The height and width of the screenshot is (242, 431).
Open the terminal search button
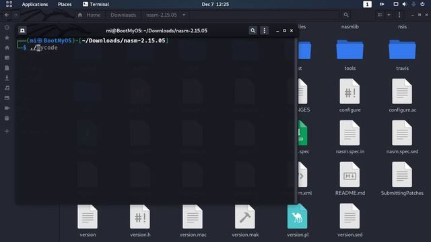tap(253, 30)
